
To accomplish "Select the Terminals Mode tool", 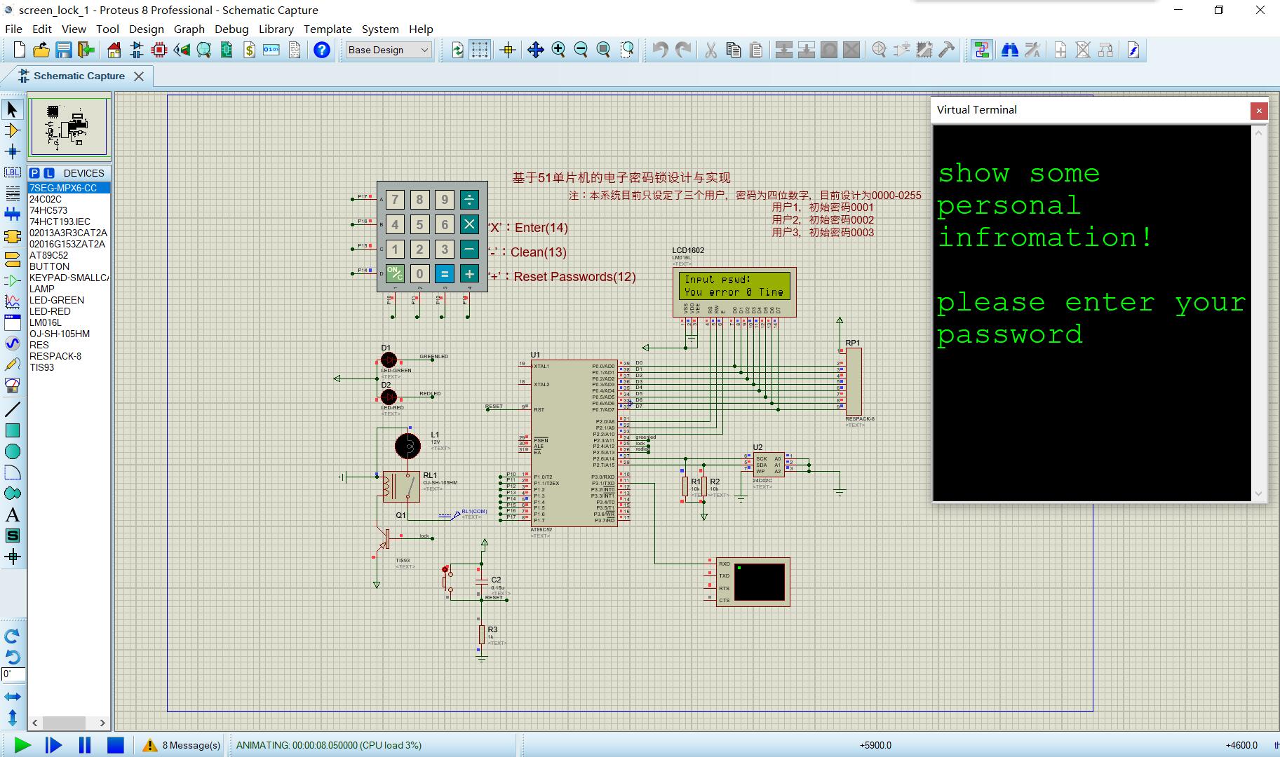I will (x=12, y=259).
